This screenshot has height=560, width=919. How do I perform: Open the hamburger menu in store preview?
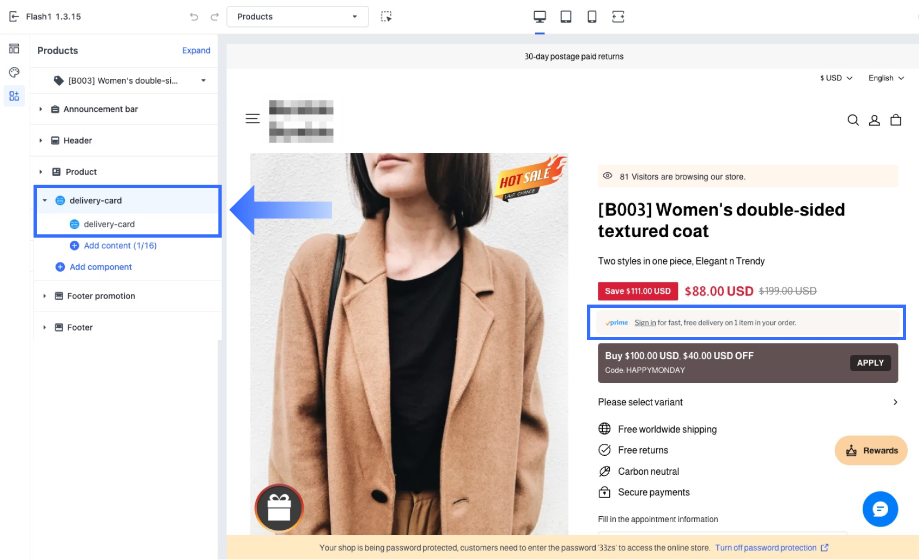(x=252, y=119)
